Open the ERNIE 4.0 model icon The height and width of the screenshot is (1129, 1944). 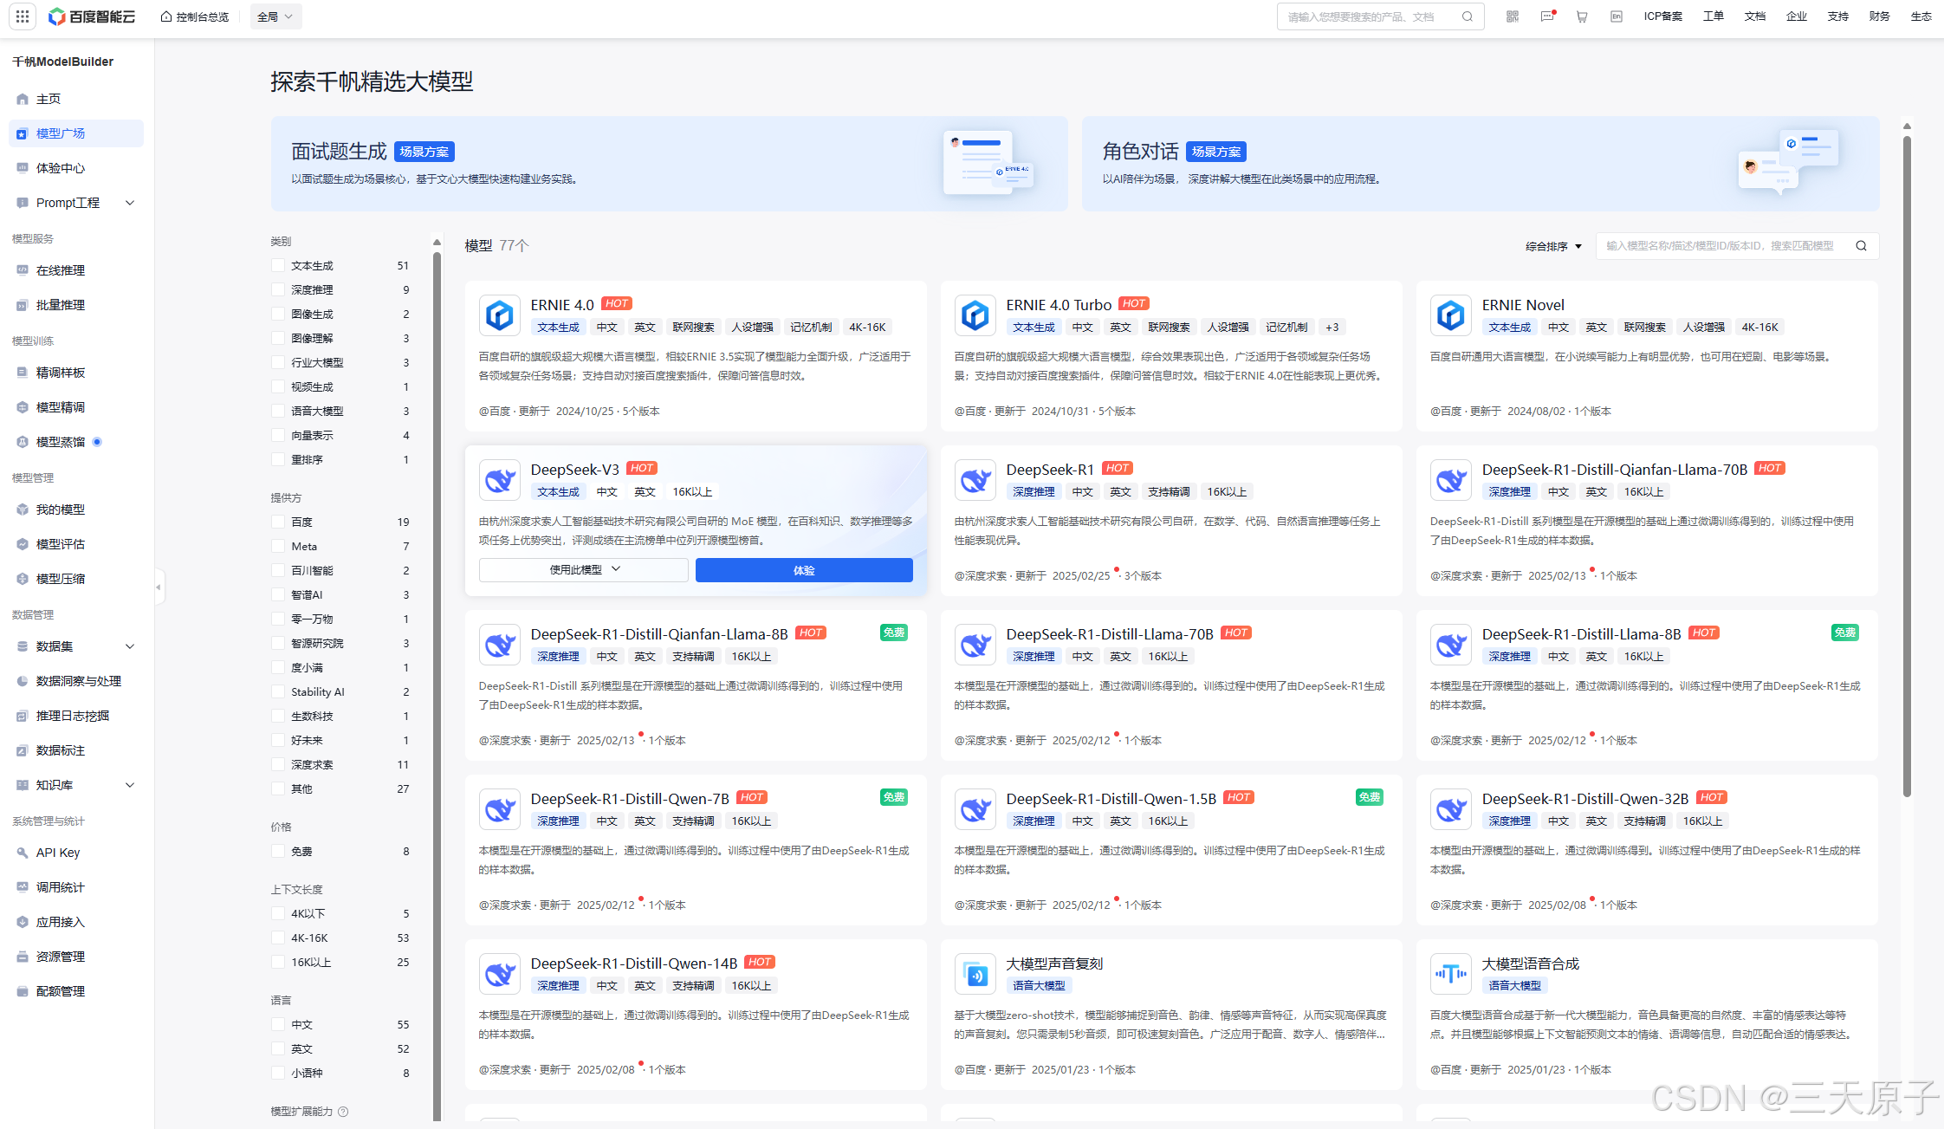tap(500, 315)
